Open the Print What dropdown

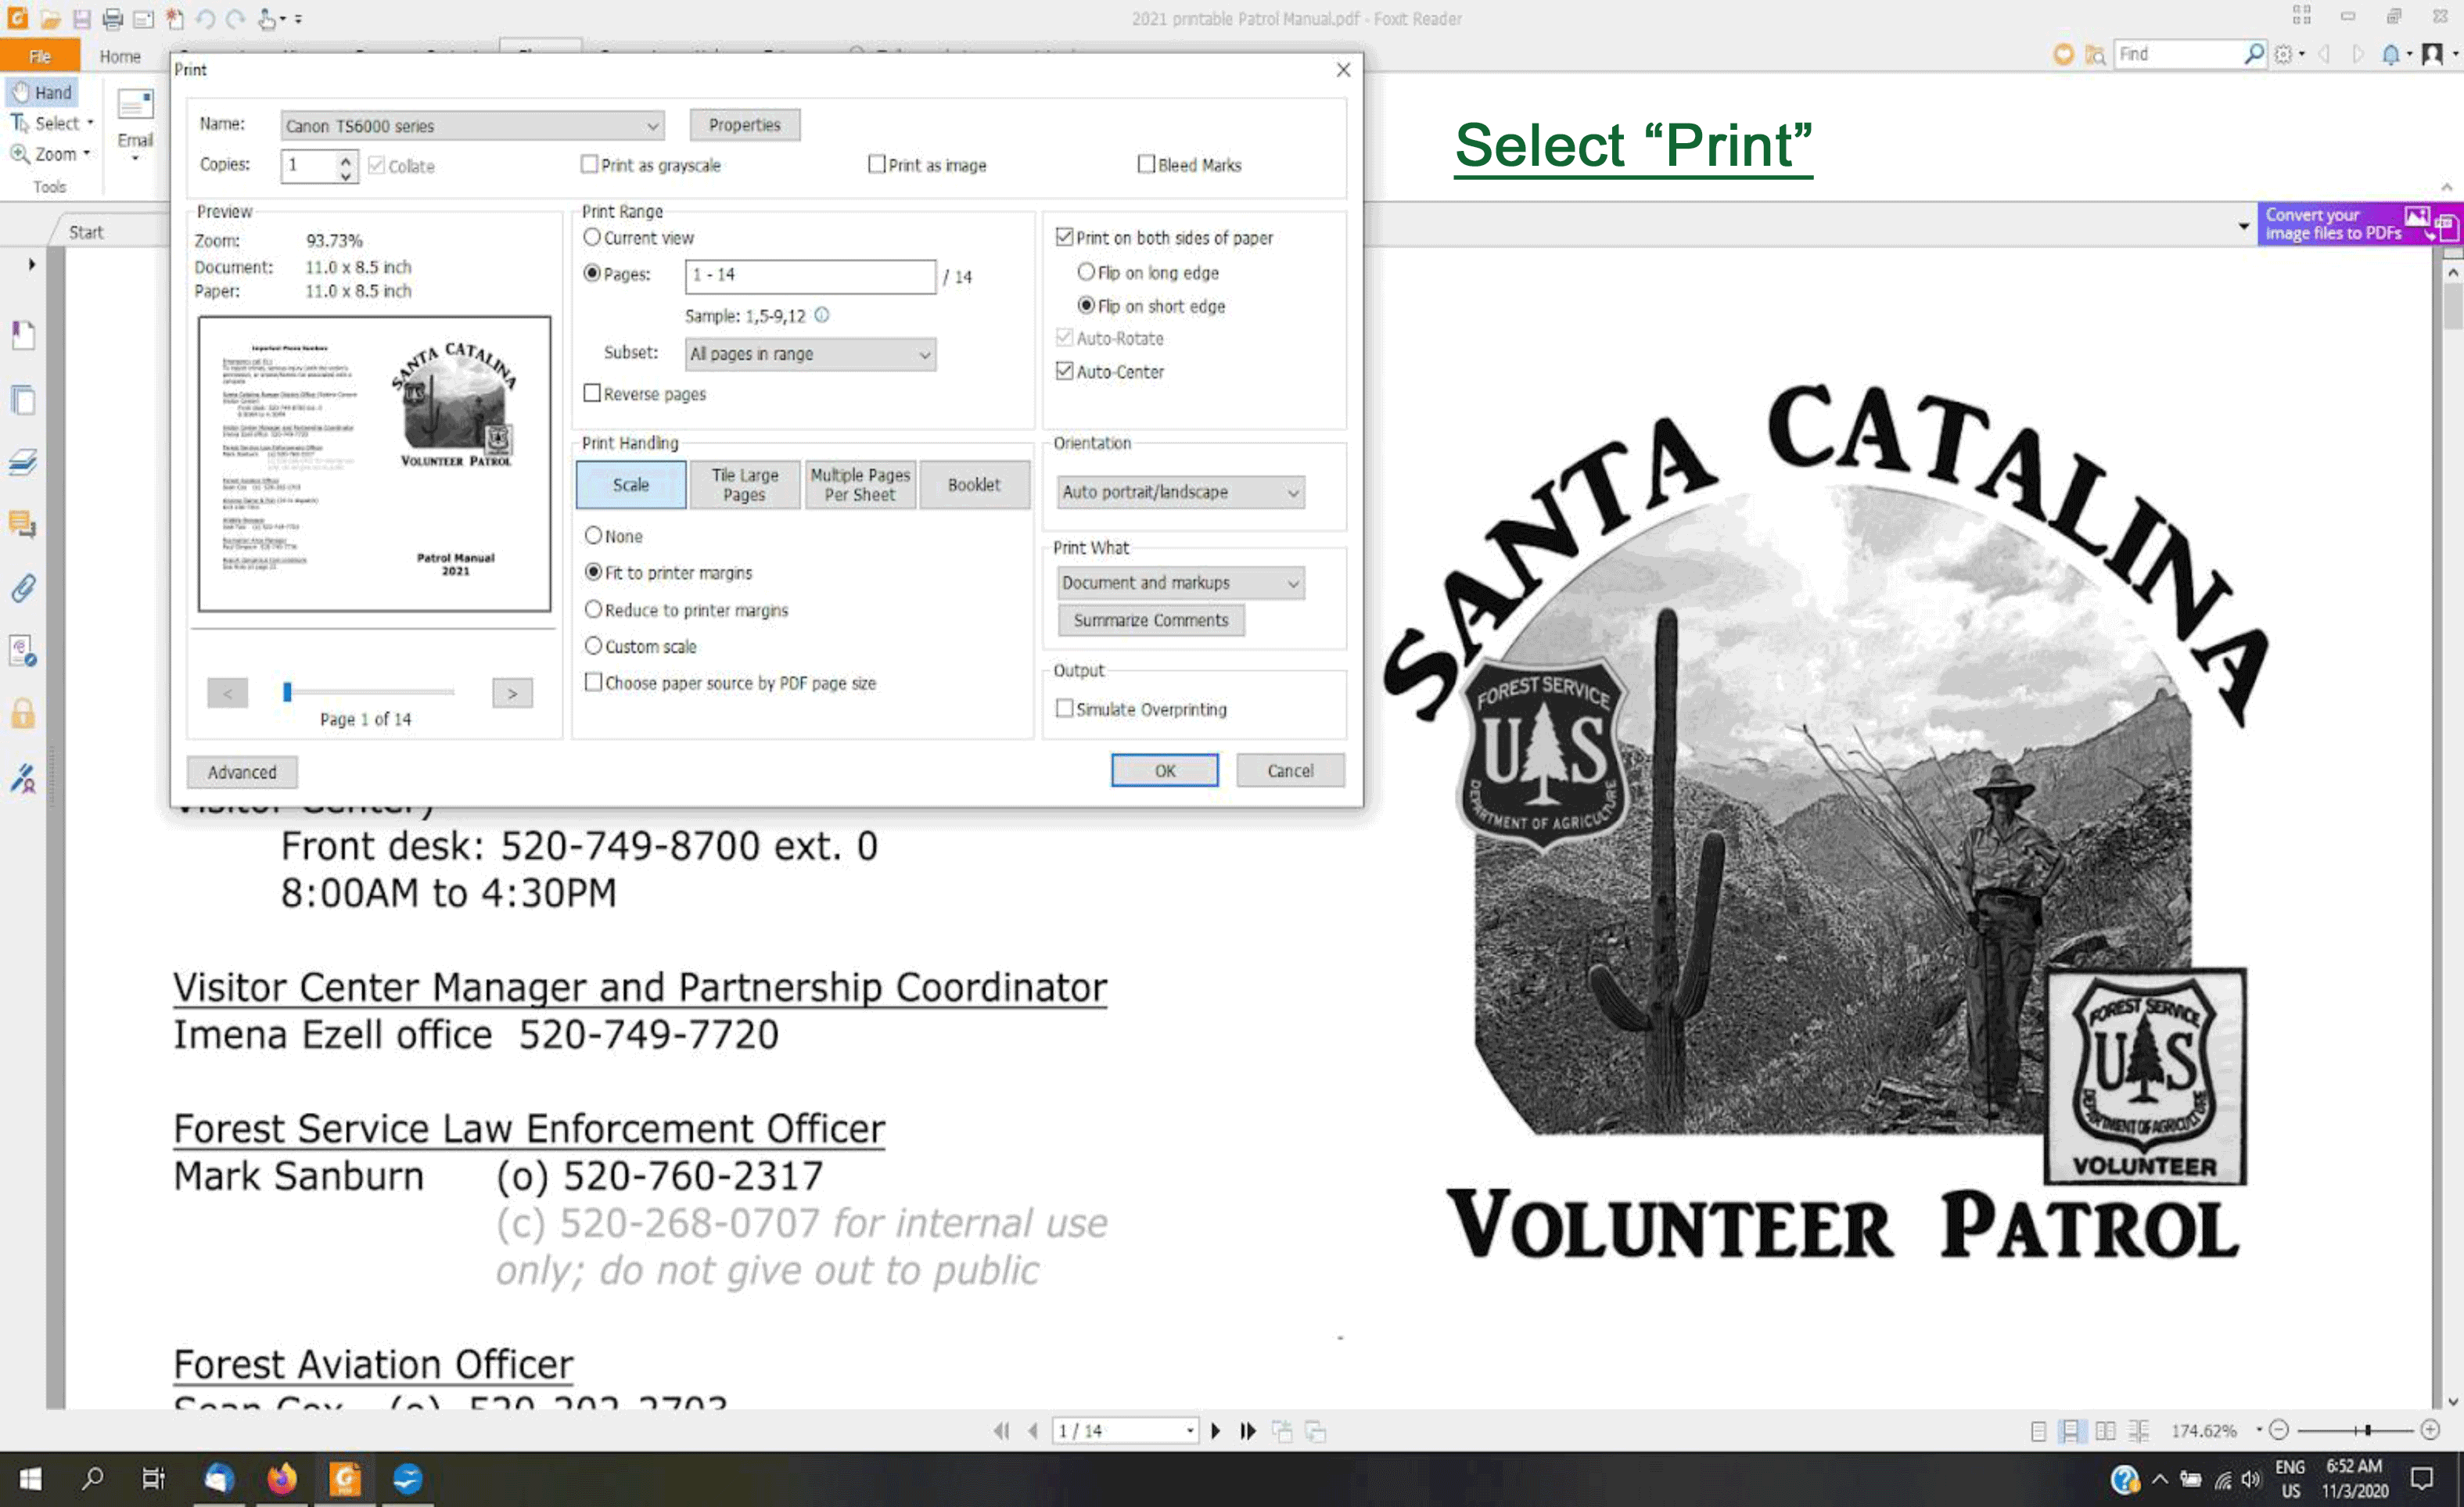click(1180, 582)
